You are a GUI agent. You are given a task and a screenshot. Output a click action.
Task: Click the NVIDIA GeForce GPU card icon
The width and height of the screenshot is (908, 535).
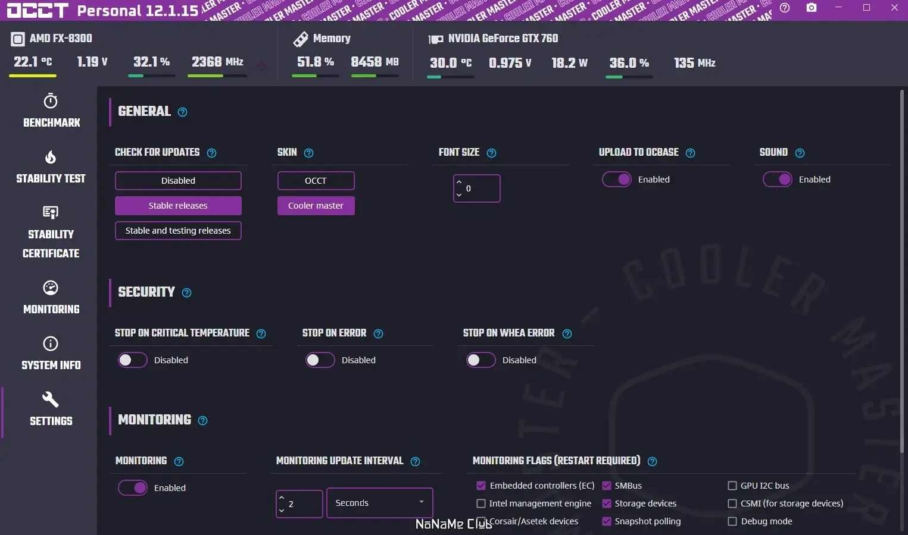click(436, 39)
